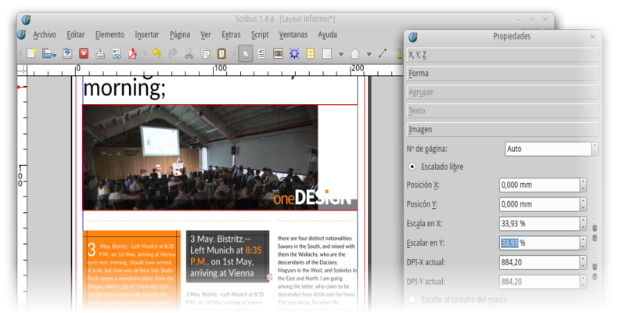This screenshot has height=313, width=626.
Task: Open the Ver menu
Action: click(x=206, y=34)
